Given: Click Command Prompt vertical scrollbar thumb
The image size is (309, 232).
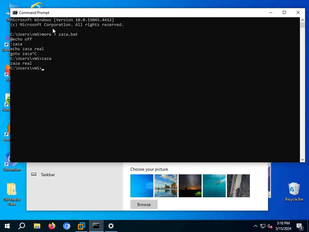Looking at the screenshot, I should coord(302,25).
